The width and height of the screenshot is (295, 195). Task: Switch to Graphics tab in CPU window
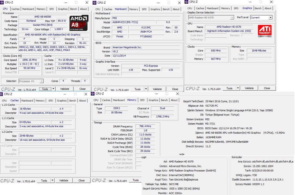[63, 9]
